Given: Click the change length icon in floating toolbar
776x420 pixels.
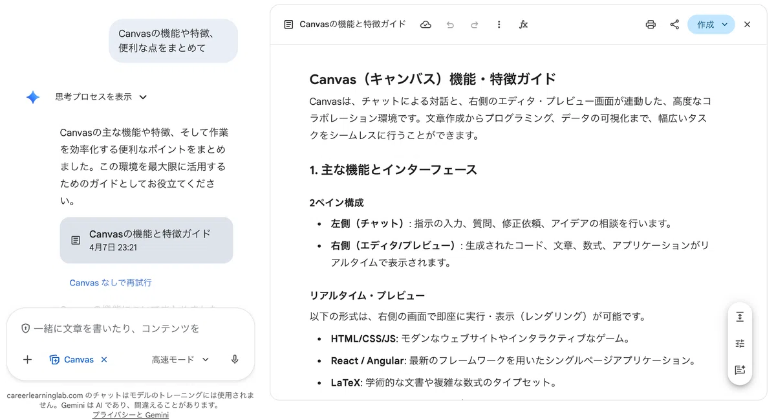Looking at the screenshot, I should coord(740,317).
